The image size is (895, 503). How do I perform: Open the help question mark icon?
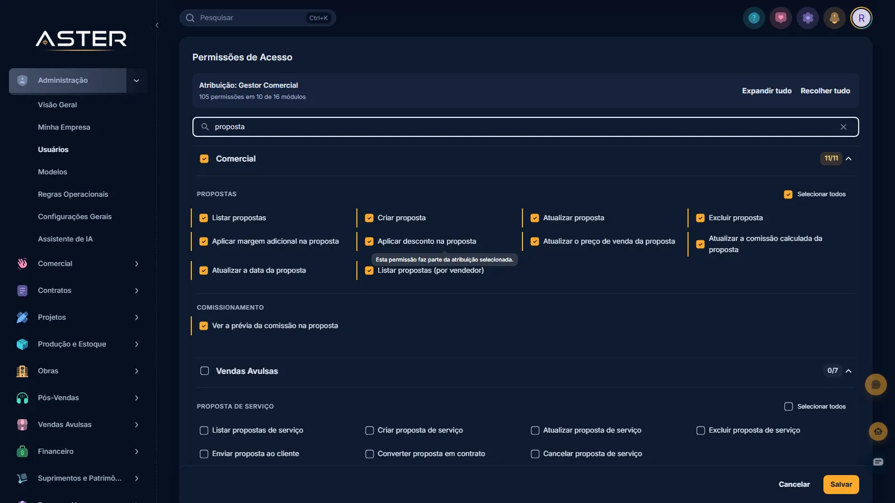tap(754, 18)
